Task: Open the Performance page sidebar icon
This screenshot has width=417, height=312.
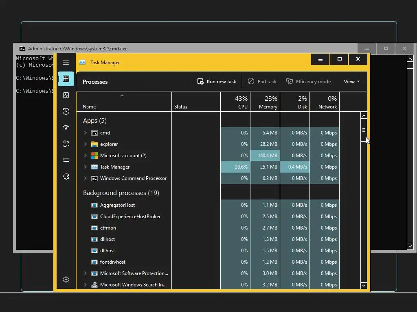Action: point(66,95)
